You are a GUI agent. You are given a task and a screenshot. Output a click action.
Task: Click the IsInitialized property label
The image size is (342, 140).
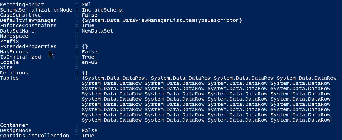click(x=20, y=57)
